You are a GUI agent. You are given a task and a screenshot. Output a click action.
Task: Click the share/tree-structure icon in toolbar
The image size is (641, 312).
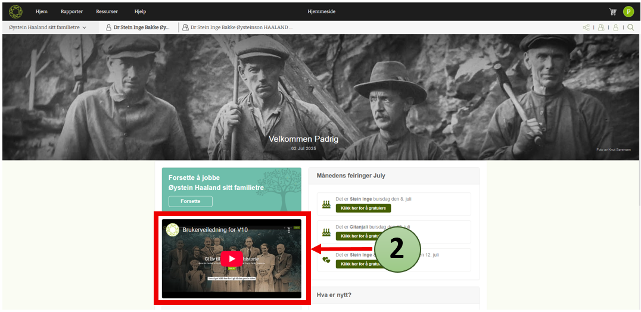586,27
